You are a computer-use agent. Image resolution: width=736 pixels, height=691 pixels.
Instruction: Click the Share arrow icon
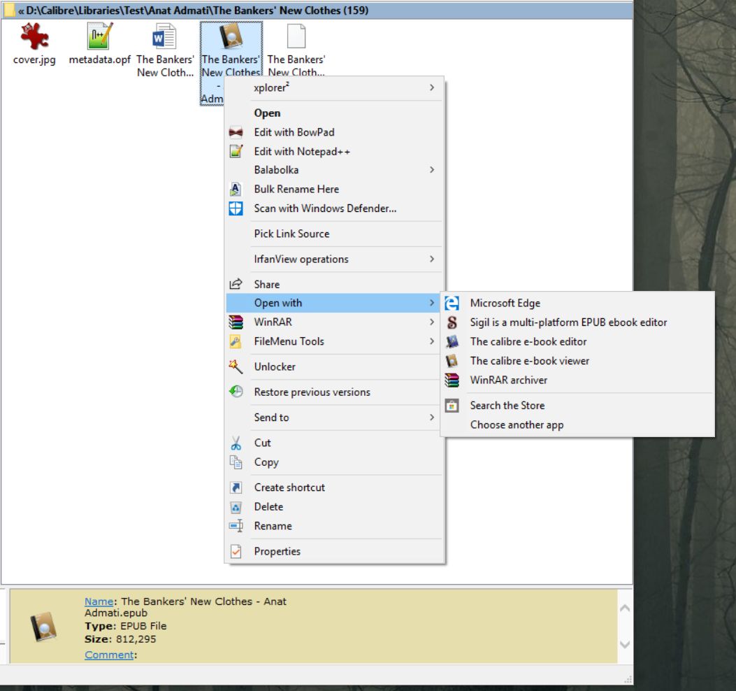point(236,284)
